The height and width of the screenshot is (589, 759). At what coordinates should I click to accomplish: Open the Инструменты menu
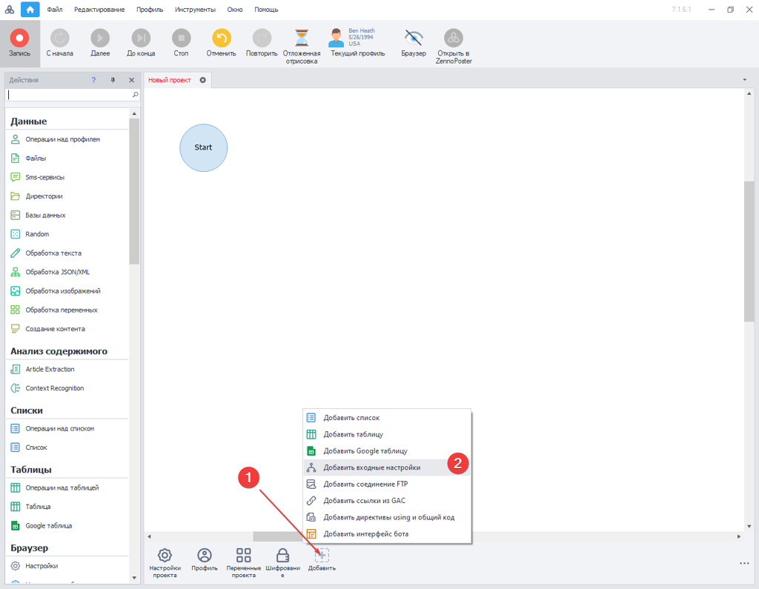coord(195,10)
